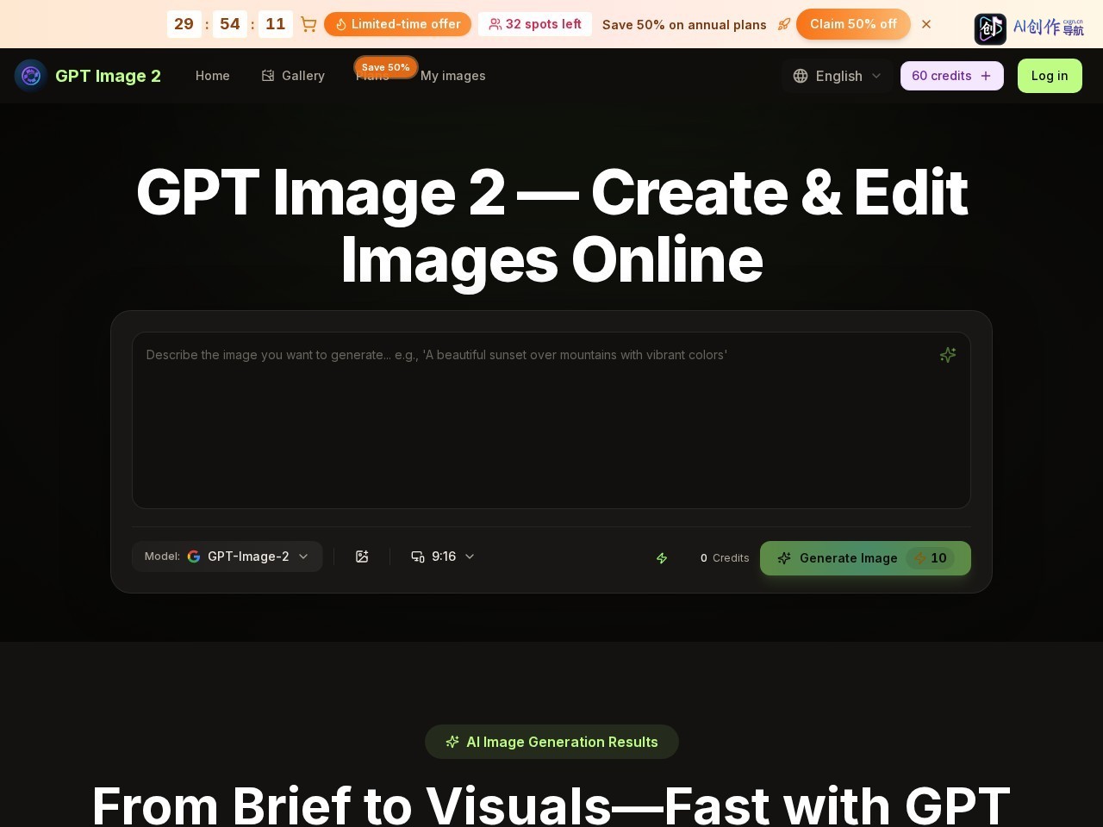
Task: Focus the image description prompt field
Action: 551,420
